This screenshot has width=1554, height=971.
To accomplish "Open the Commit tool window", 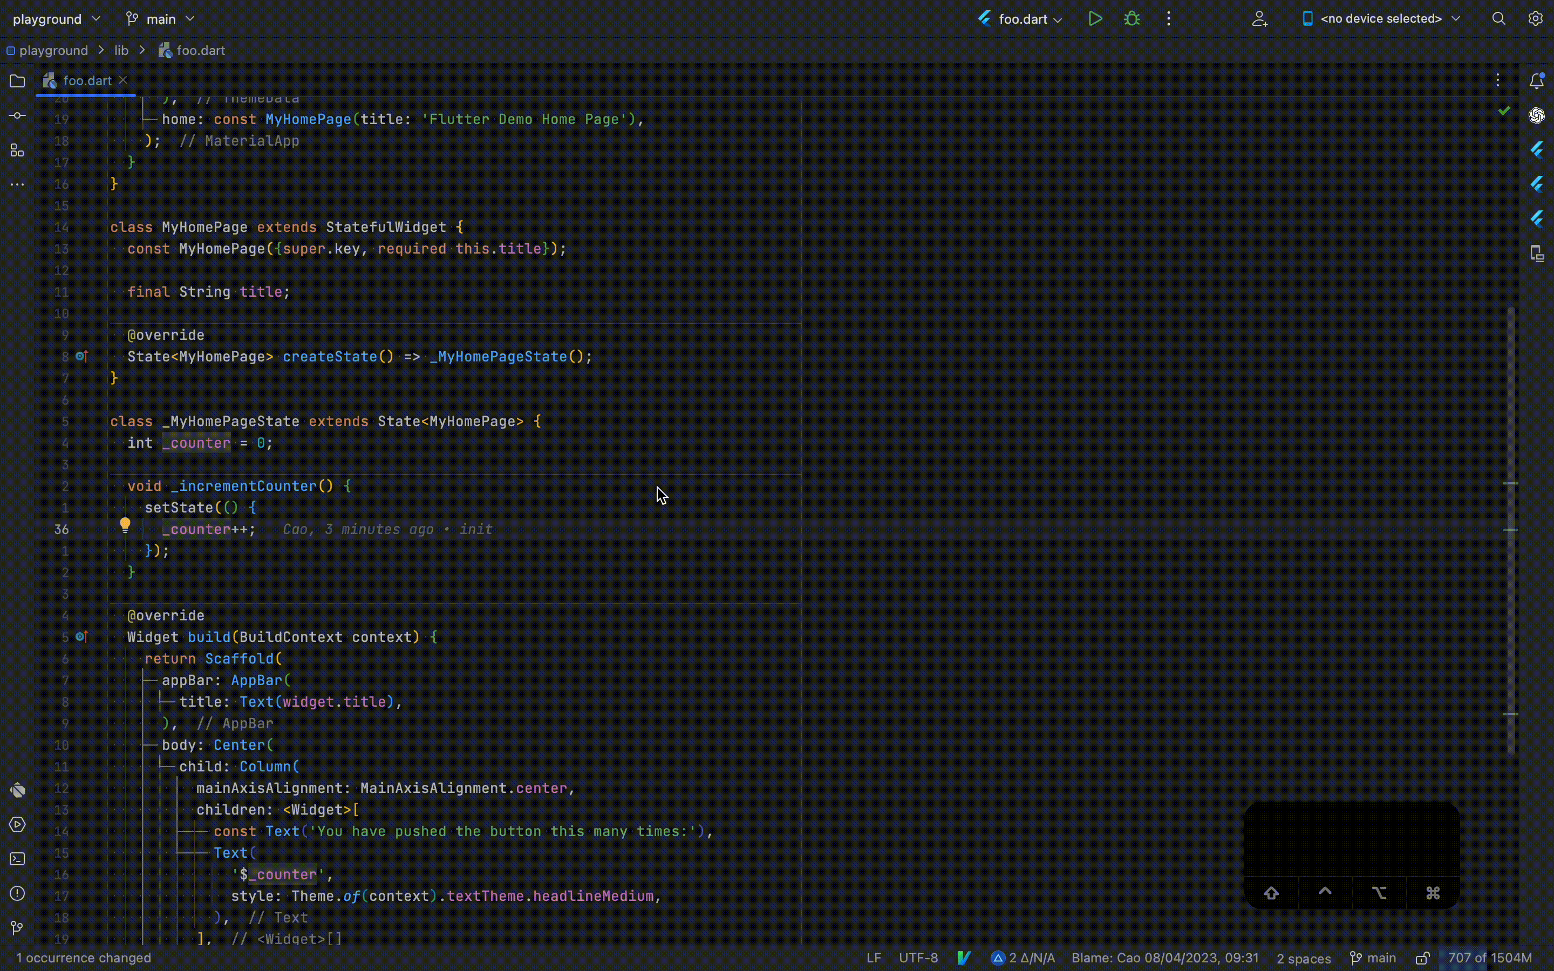I will point(17,115).
